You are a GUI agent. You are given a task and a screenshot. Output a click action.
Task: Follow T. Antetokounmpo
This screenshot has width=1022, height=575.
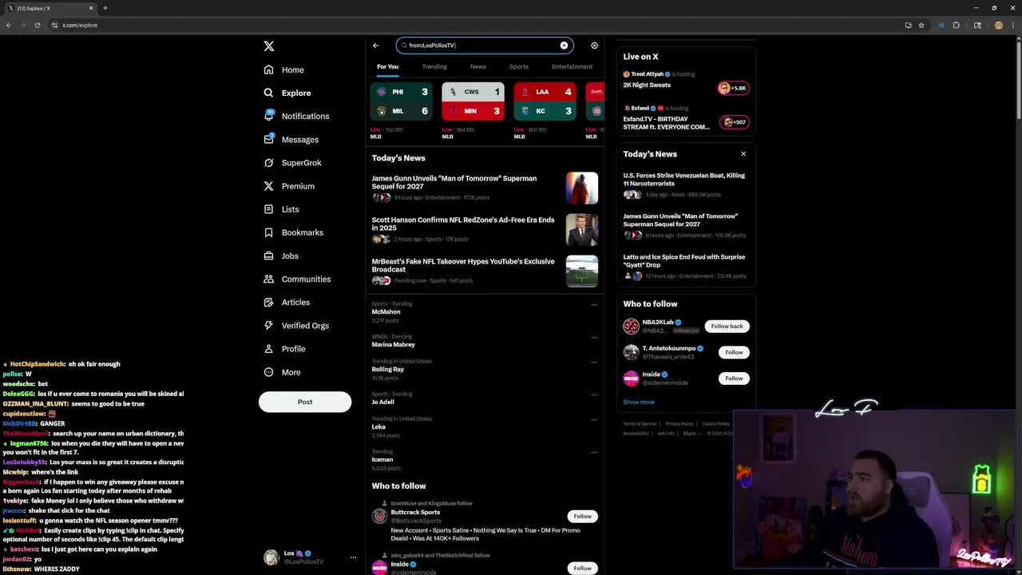coord(734,352)
